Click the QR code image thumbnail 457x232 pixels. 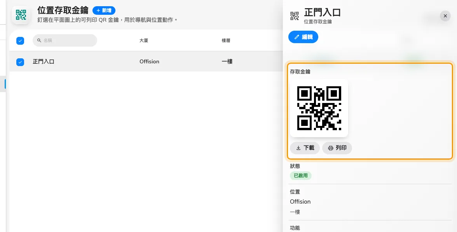(319, 108)
